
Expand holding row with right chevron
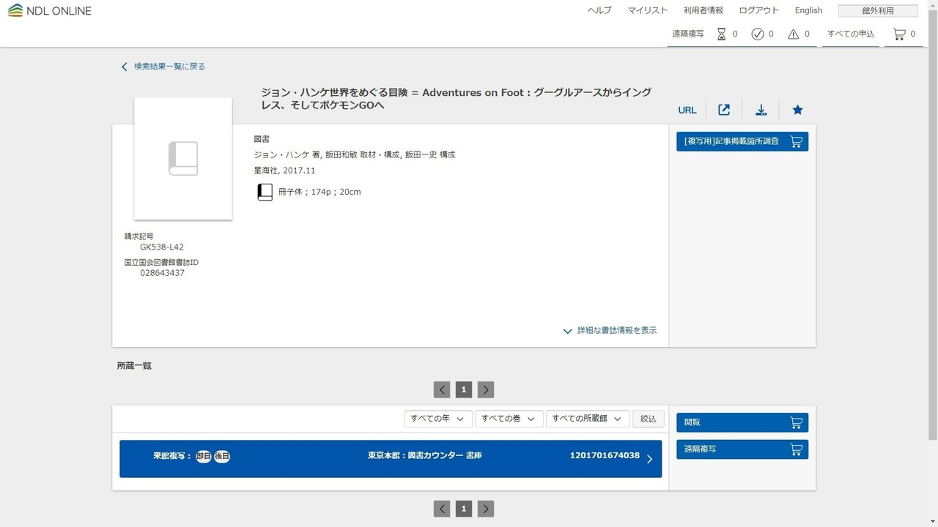[650, 460]
